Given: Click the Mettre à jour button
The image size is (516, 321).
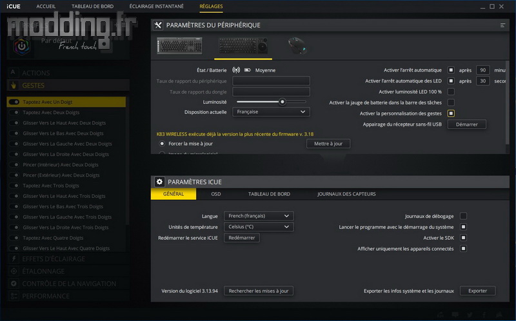Looking at the screenshot, I should pyautogui.click(x=328, y=144).
